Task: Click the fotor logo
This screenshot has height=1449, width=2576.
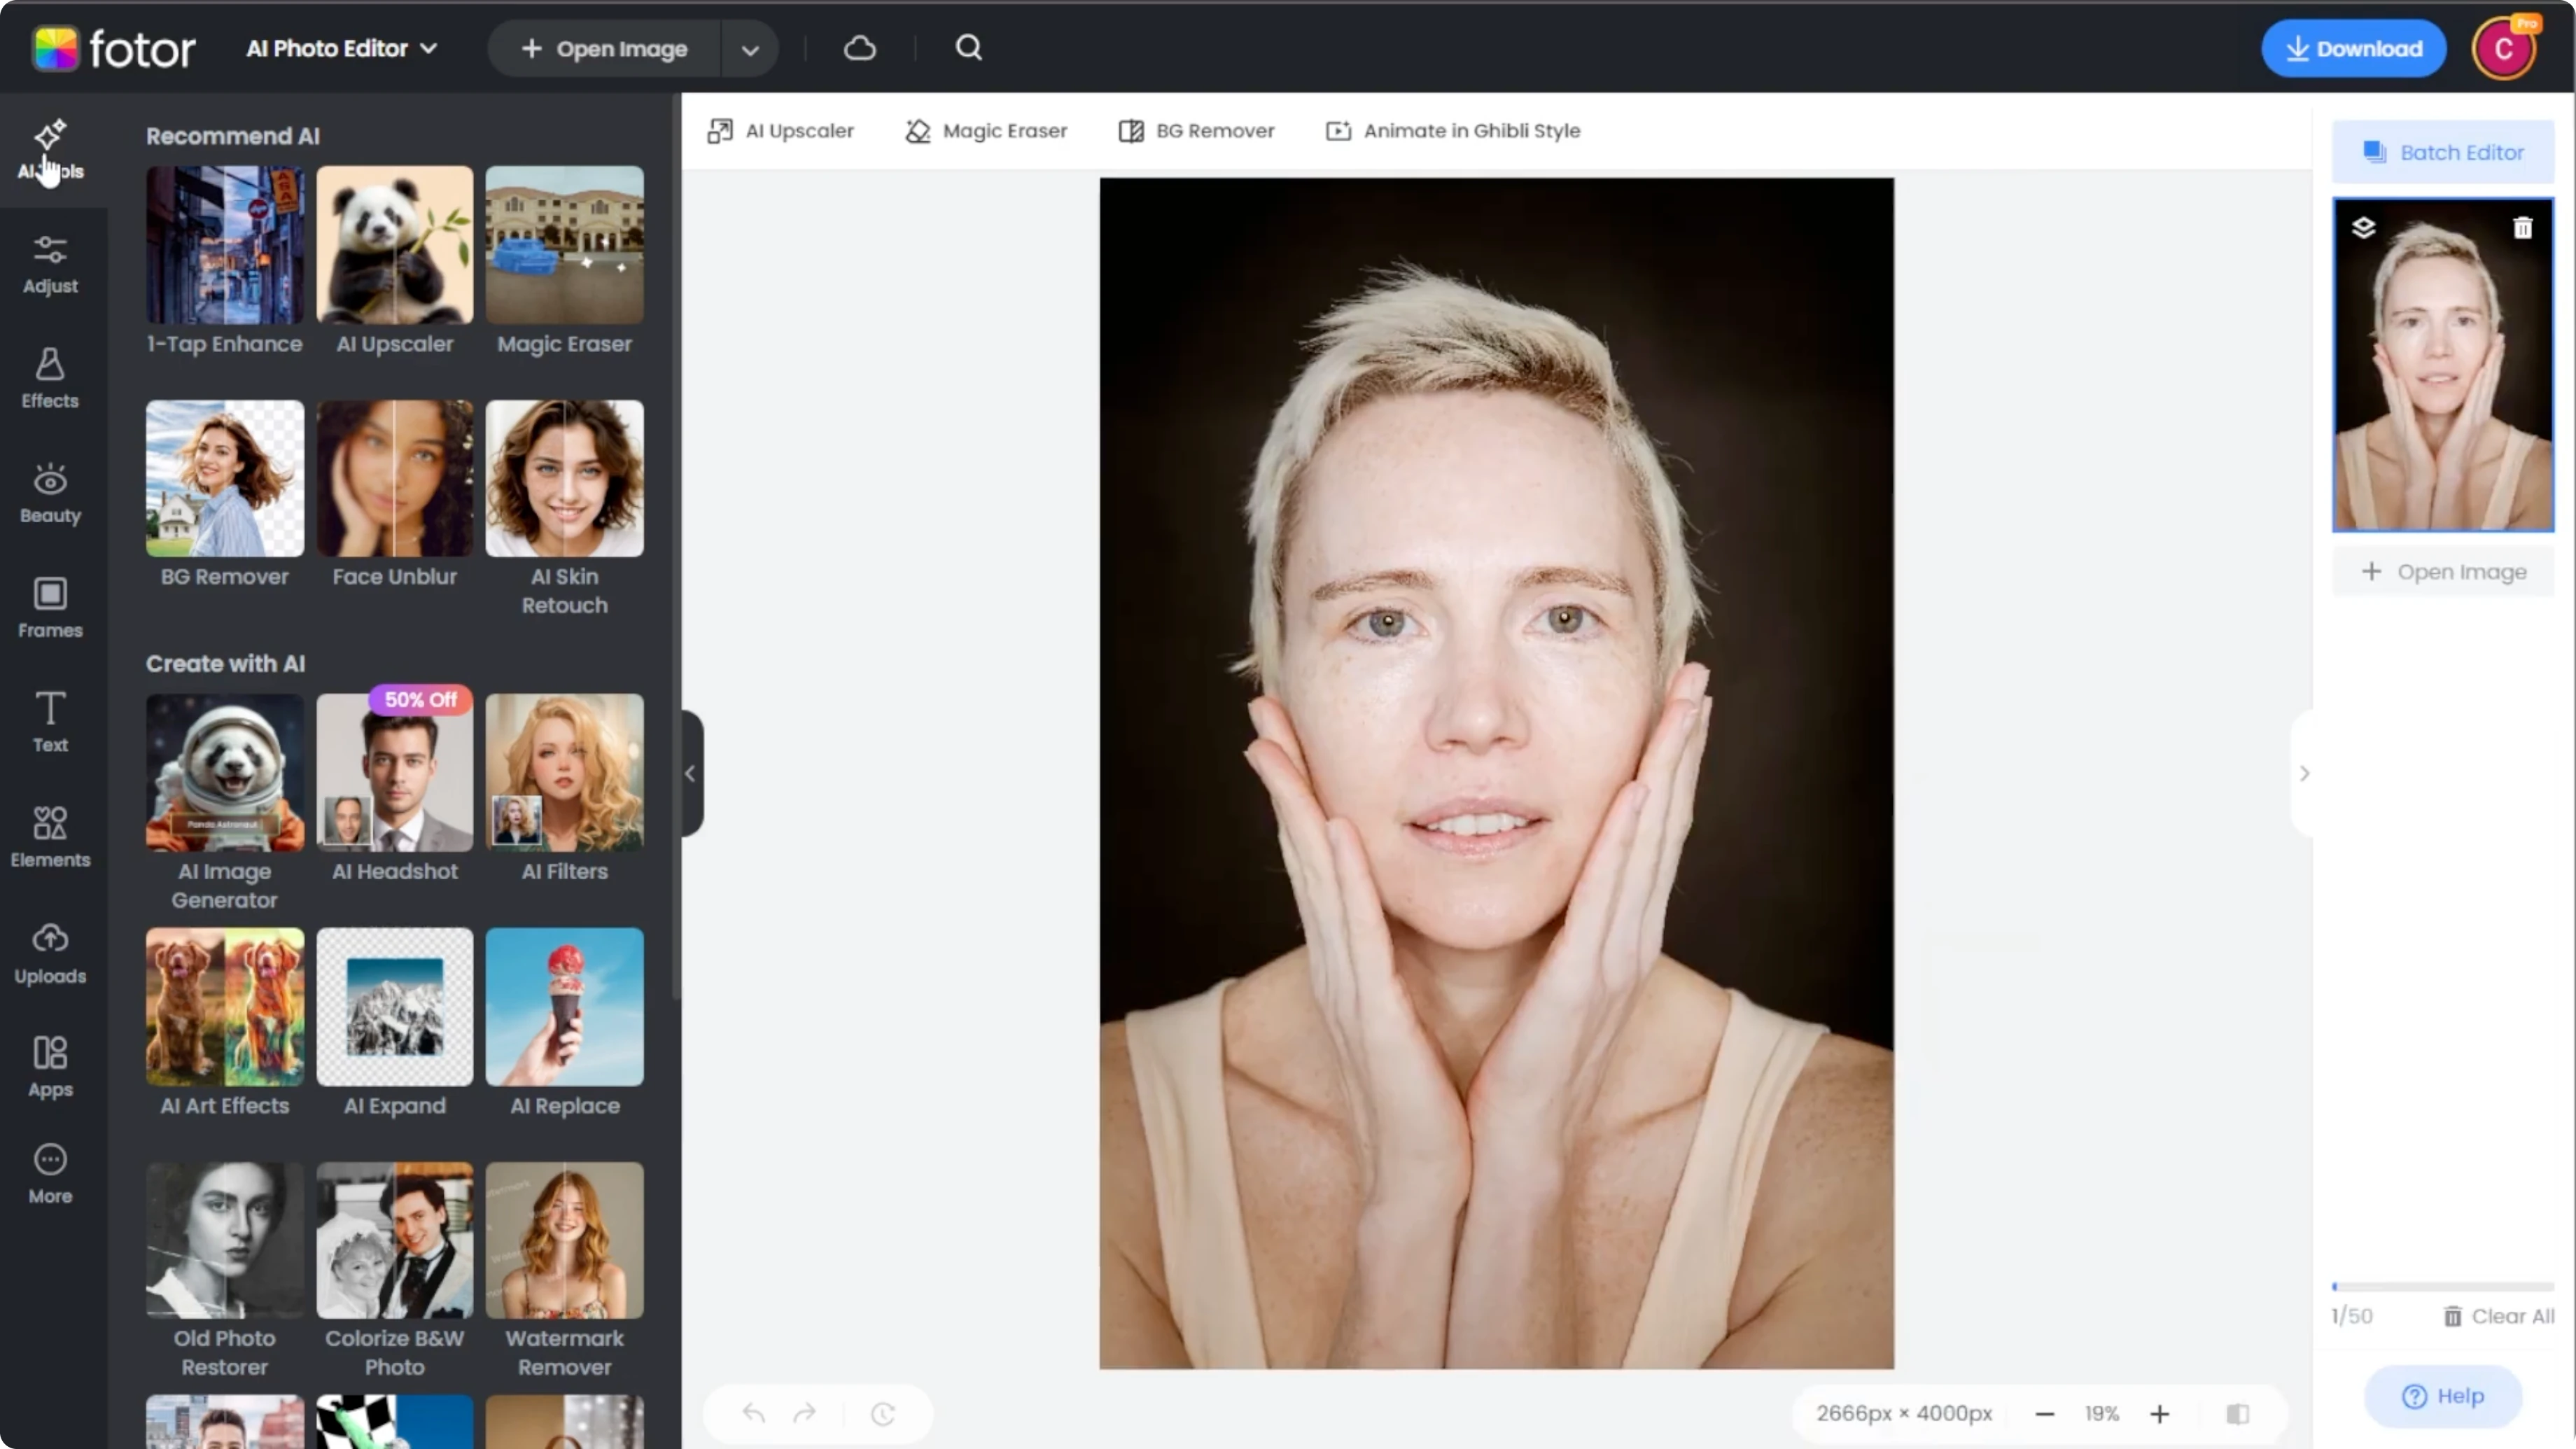Action: [114, 48]
